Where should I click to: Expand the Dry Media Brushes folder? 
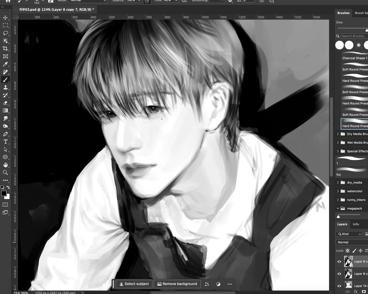[338, 134]
